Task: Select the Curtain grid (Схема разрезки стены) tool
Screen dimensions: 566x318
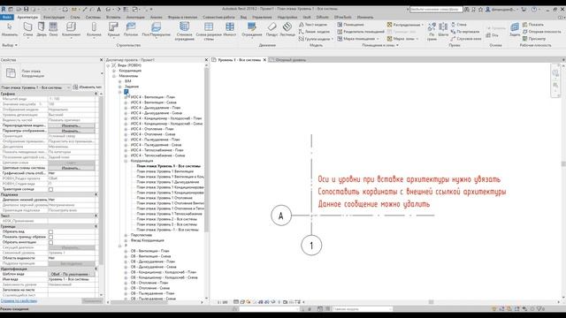Action: [209, 30]
